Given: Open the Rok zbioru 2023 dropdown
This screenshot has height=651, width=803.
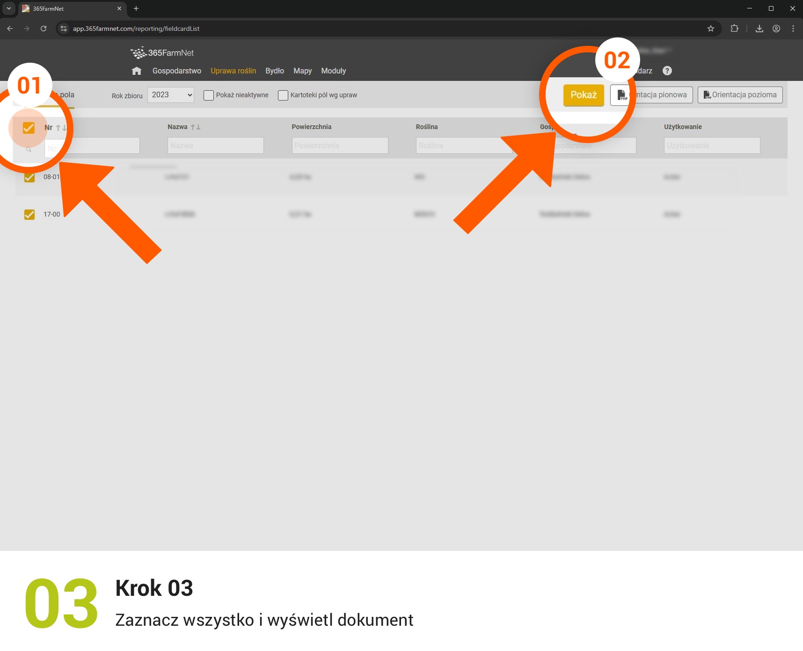Looking at the screenshot, I should [171, 95].
